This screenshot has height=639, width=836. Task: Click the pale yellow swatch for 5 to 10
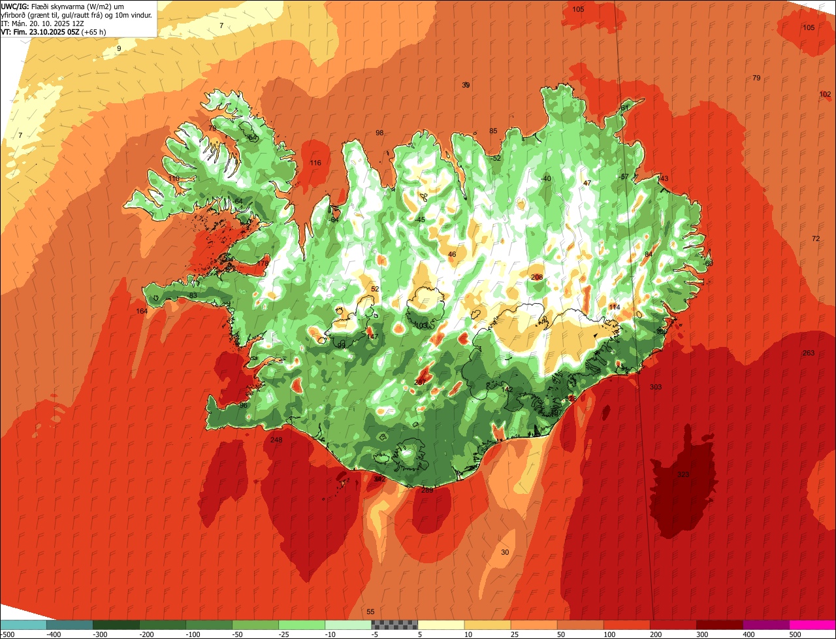[x=441, y=625]
